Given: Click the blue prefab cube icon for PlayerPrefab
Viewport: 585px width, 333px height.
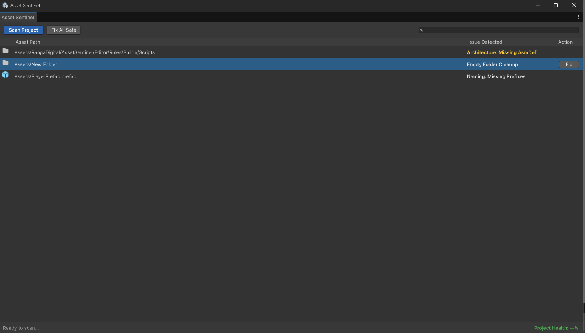Looking at the screenshot, I should point(6,74).
